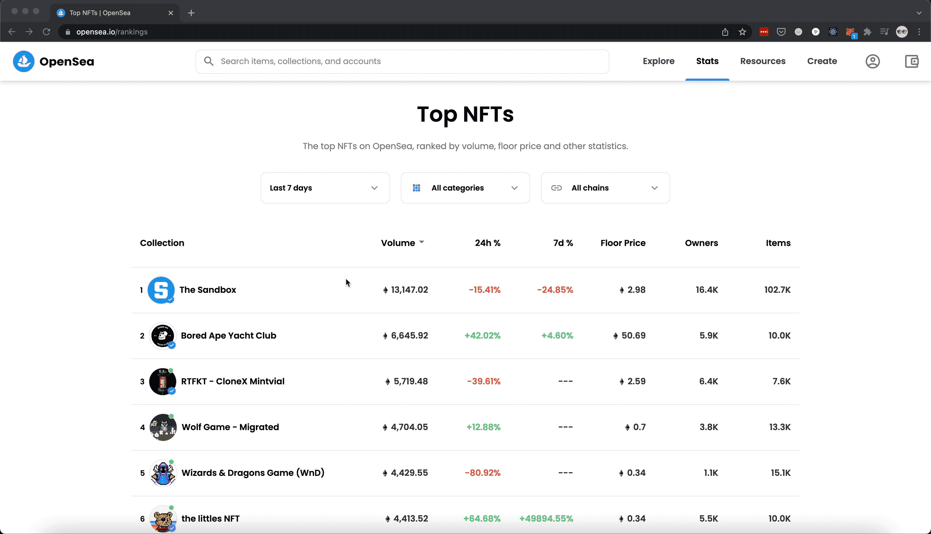Open the MetaMask fox extension

[850, 32]
